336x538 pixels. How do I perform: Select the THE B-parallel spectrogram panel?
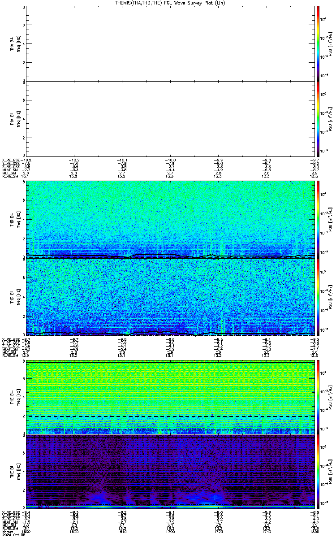[x=170, y=472]
